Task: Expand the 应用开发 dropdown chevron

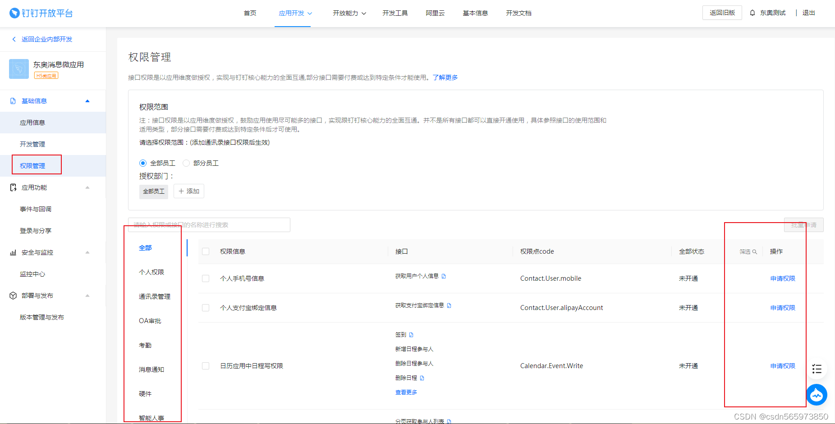Action: point(310,14)
